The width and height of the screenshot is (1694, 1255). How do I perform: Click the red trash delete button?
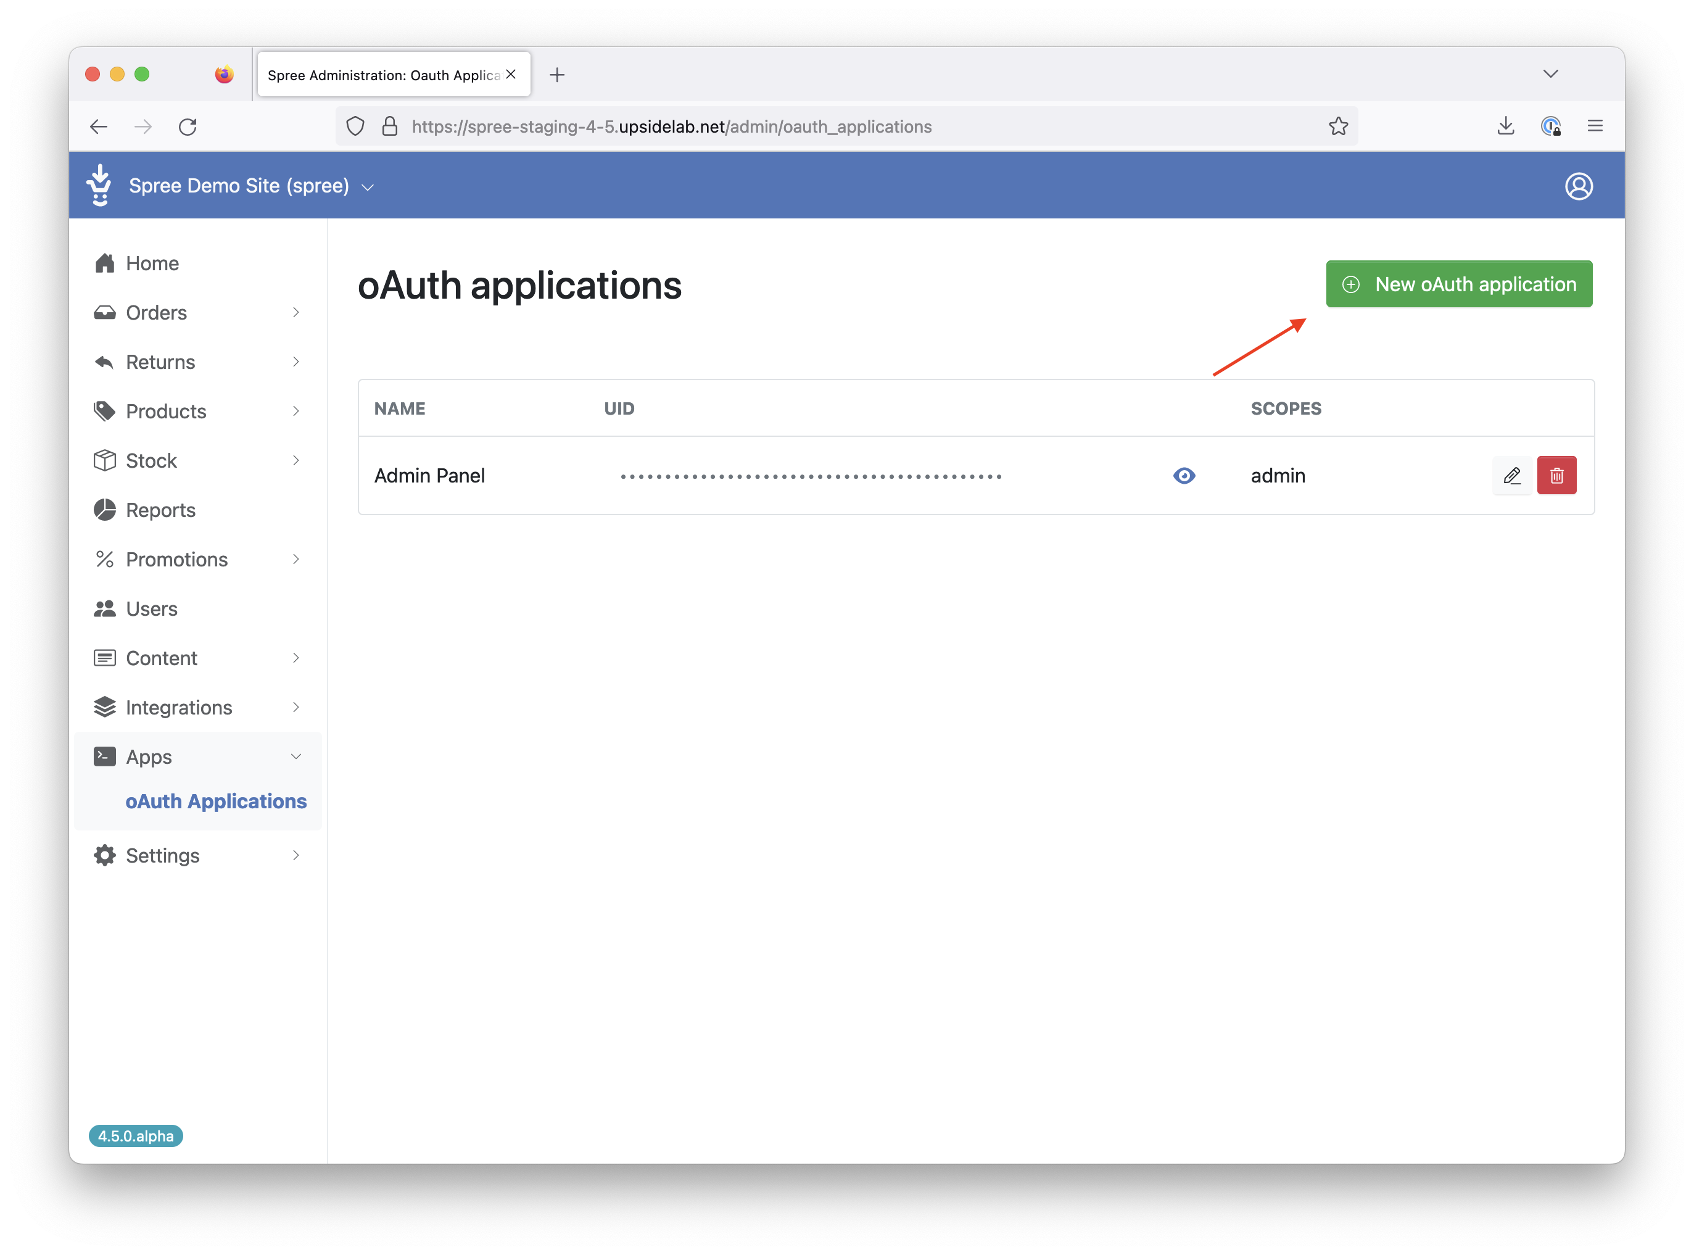click(1556, 476)
